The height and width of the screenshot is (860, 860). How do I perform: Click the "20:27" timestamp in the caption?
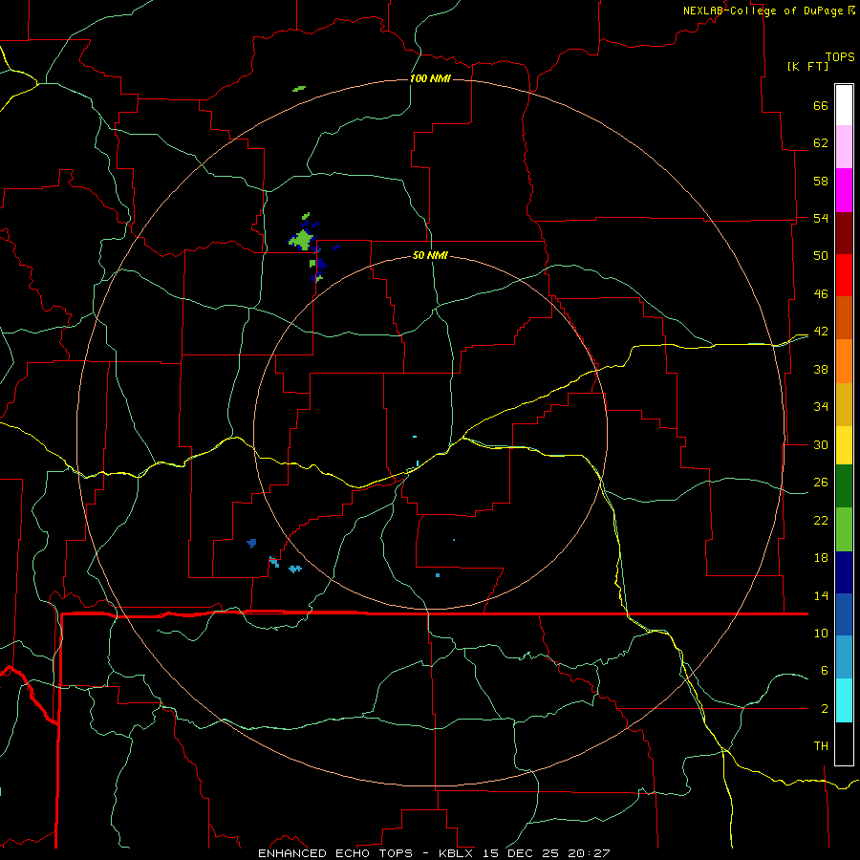click(x=590, y=853)
